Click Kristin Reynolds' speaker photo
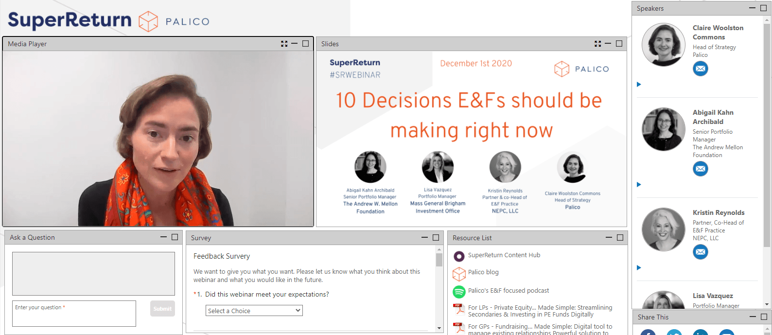Image resolution: width=772 pixels, height=335 pixels. point(664,229)
